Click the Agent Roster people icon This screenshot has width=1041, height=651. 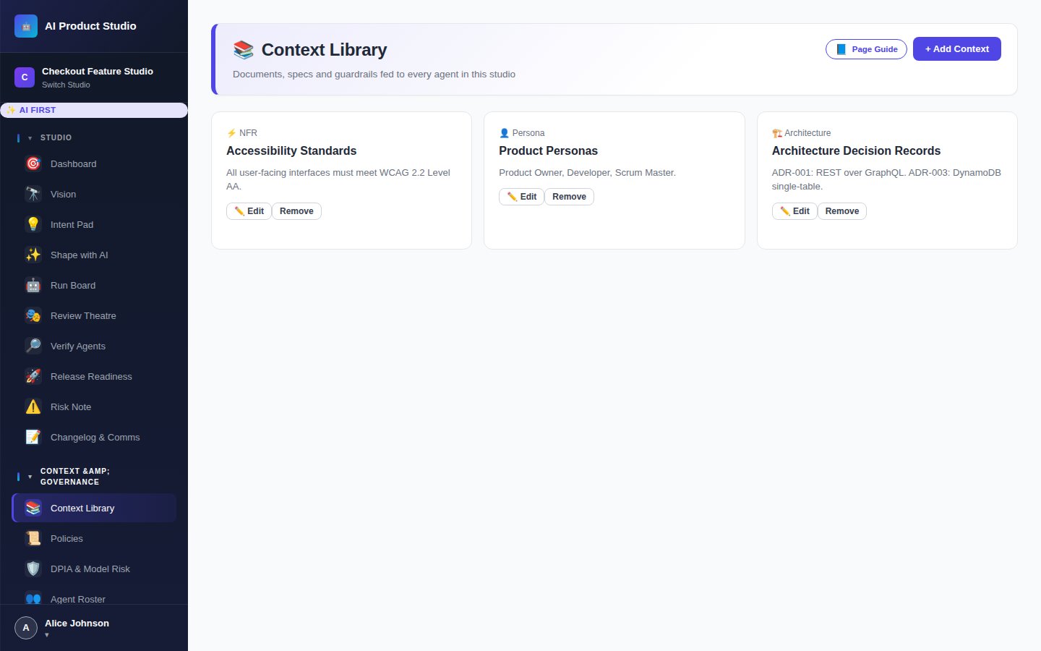(x=33, y=598)
